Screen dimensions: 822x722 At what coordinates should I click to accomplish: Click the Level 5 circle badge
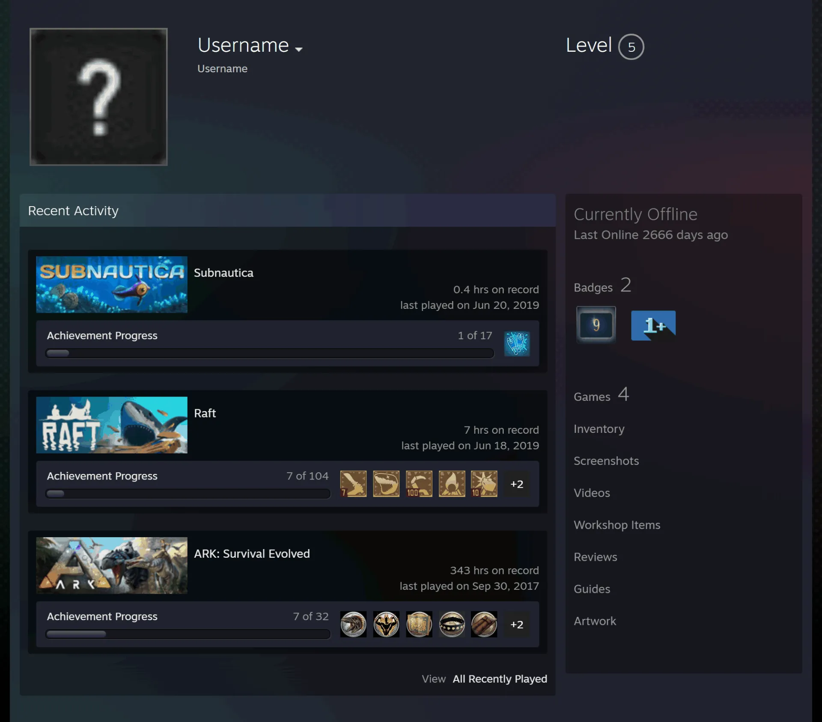(631, 47)
